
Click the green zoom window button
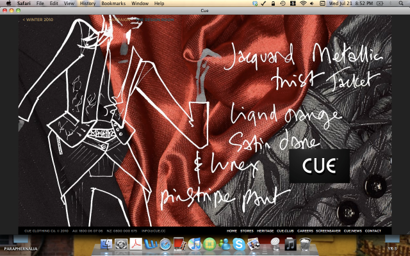point(18,10)
